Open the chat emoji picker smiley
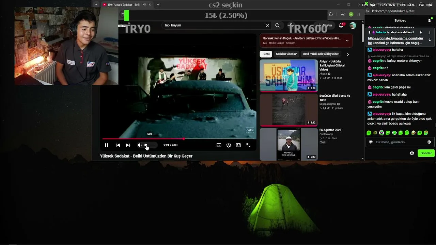This screenshot has width=436, height=245. pyautogui.click(x=429, y=142)
